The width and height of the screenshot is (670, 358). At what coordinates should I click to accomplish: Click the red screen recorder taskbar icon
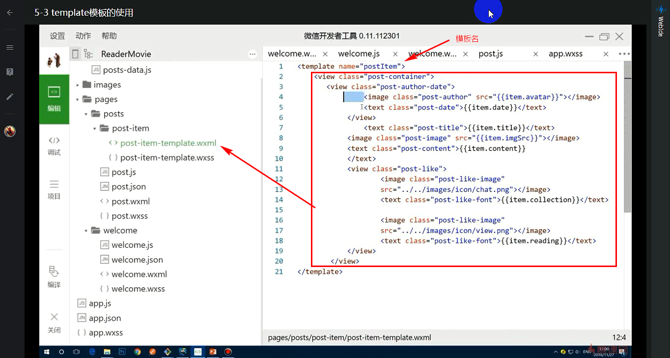(x=228, y=352)
